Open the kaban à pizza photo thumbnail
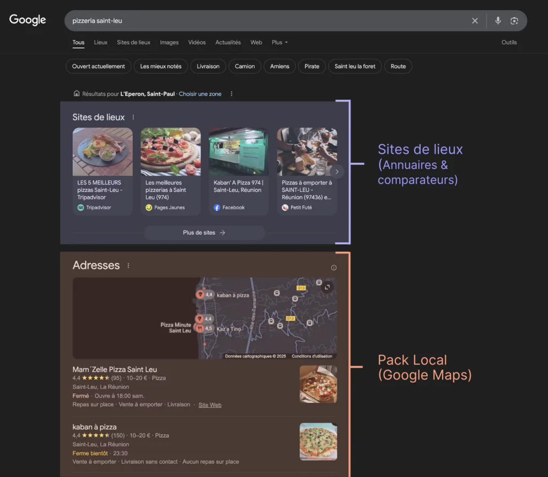This screenshot has width=548, height=477. pos(318,442)
